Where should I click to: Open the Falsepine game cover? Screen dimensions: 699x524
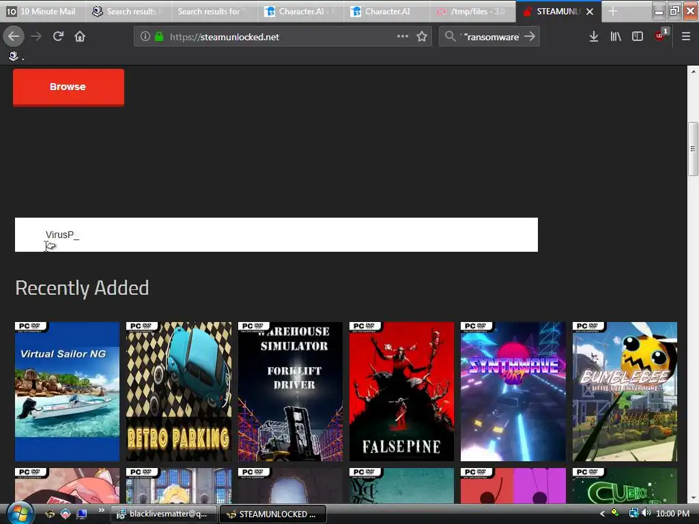[x=401, y=391]
